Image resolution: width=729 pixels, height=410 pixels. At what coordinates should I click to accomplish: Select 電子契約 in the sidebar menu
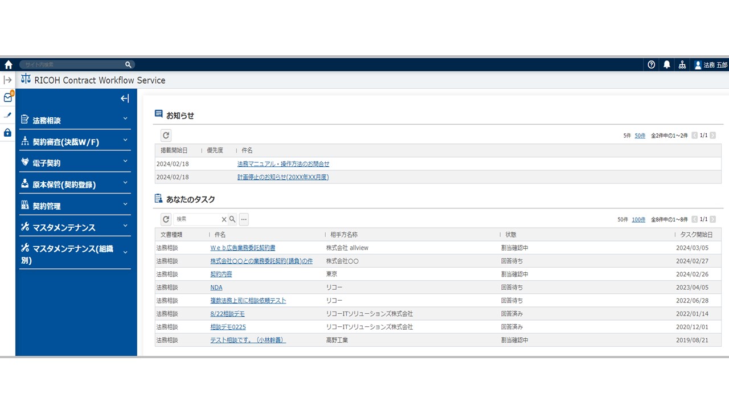coord(75,162)
